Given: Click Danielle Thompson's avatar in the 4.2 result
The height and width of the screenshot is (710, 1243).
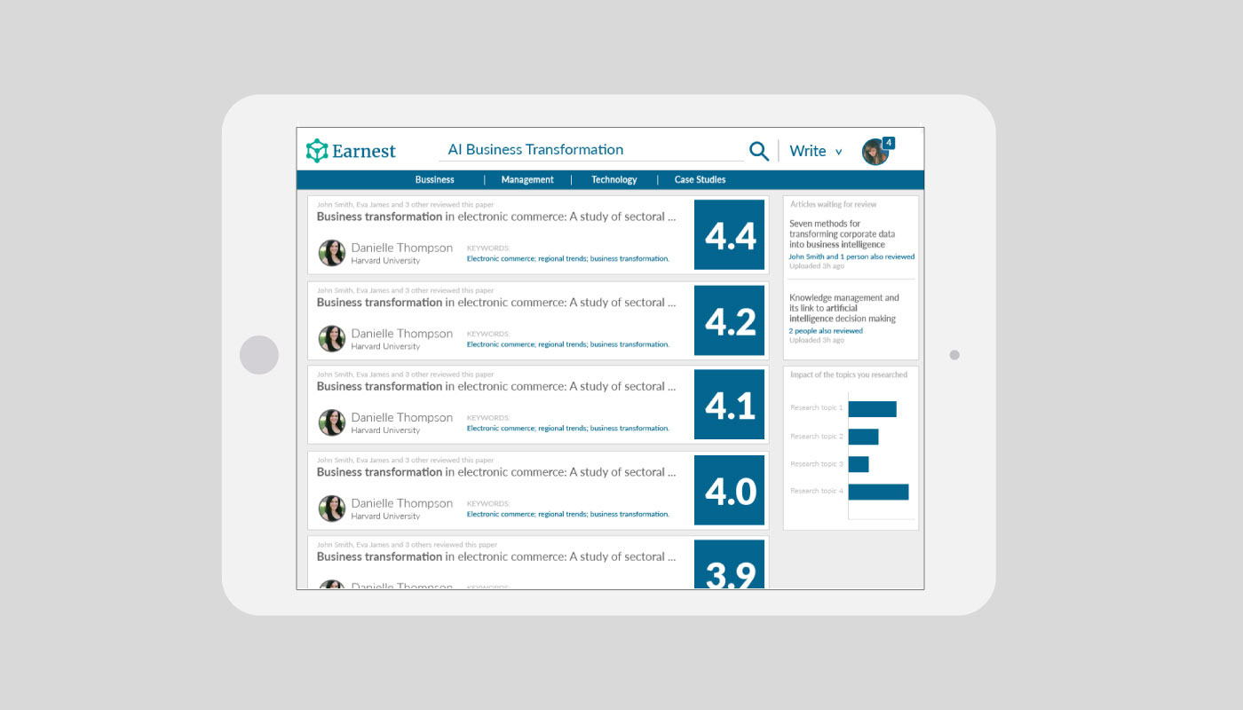Looking at the screenshot, I should click(x=332, y=338).
